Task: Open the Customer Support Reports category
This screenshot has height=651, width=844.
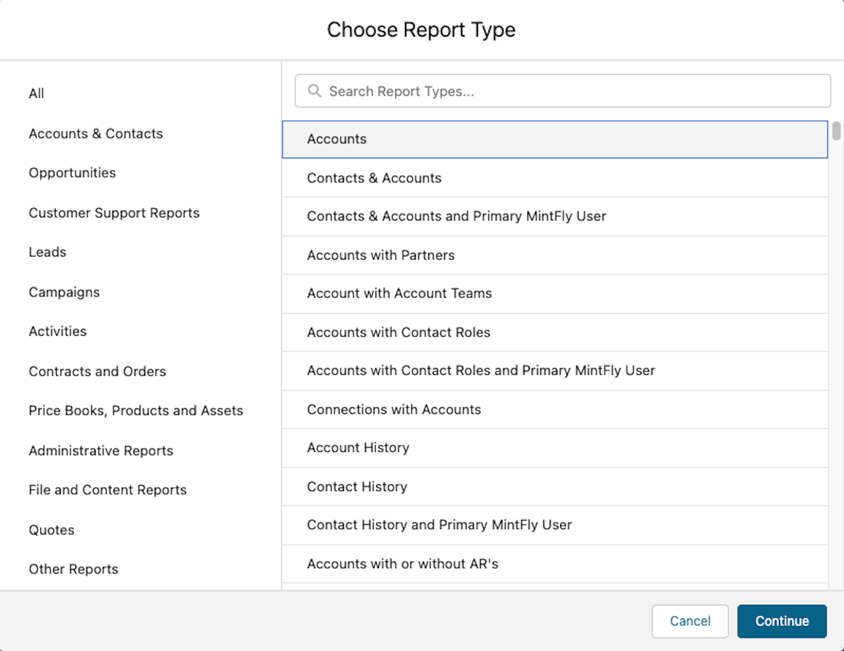Action: point(114,213)
